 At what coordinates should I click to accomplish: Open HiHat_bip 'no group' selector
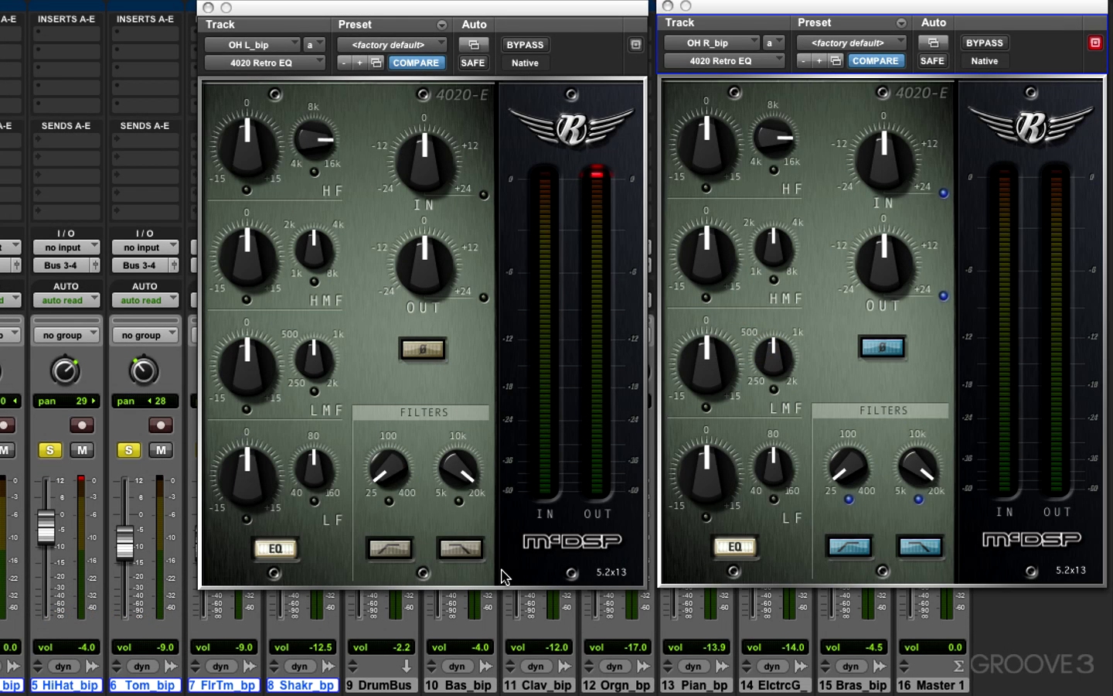(66, 335)
